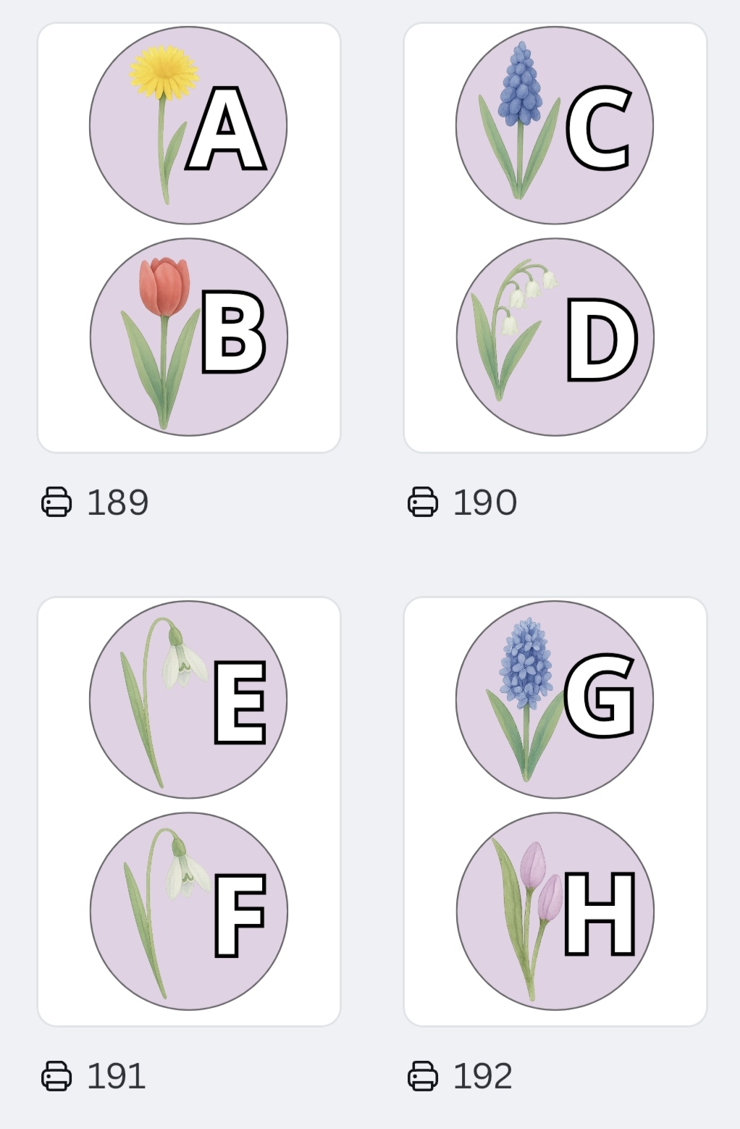
Task: Select the blue hyacinth letter G sticker
Action: tap(555, 700)
